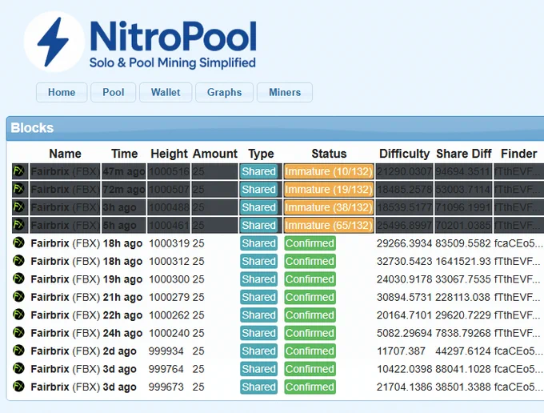Click the Name column header
The image size is (544, 413).
(x=66, y=154)
